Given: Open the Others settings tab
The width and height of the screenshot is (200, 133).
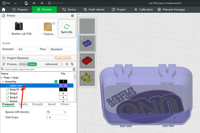Looking at the screenshot, I should click(65, 104).
